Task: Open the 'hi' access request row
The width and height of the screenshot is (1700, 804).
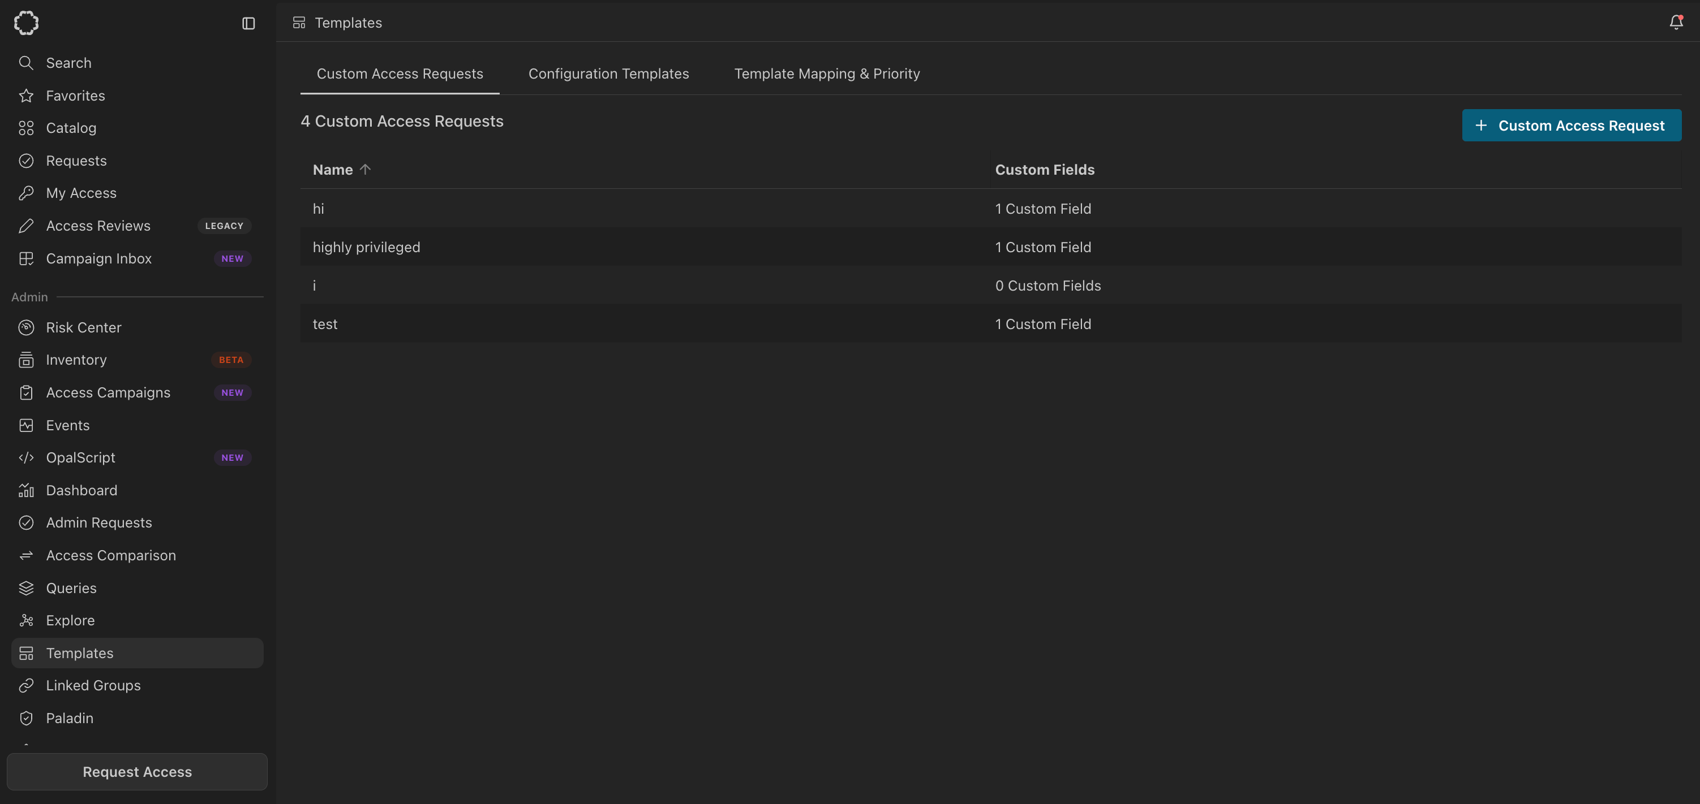Action: point(990,209)
